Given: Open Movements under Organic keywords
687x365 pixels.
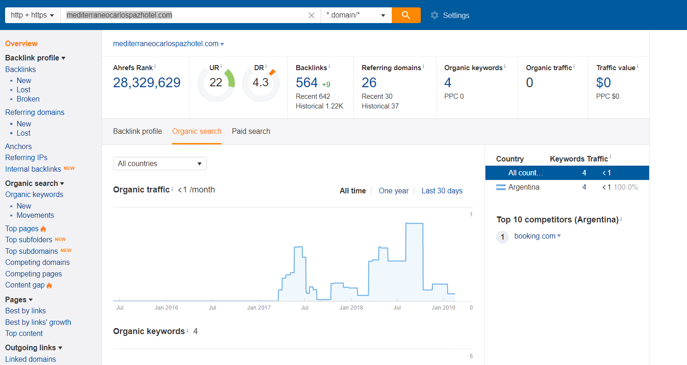Looking at the screenshot, I should (x=35, y=215).
